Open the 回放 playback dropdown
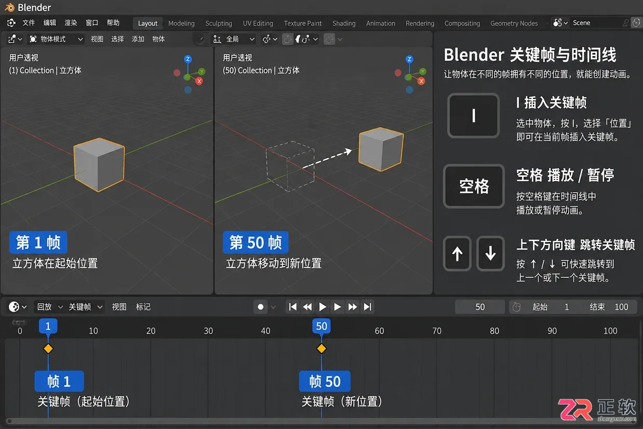The width and height of the screenshot is (643, 429). (49, 307)
